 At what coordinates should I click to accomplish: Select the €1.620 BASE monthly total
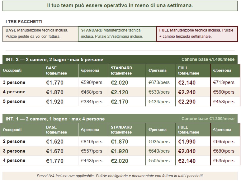(x=55, y=142)
